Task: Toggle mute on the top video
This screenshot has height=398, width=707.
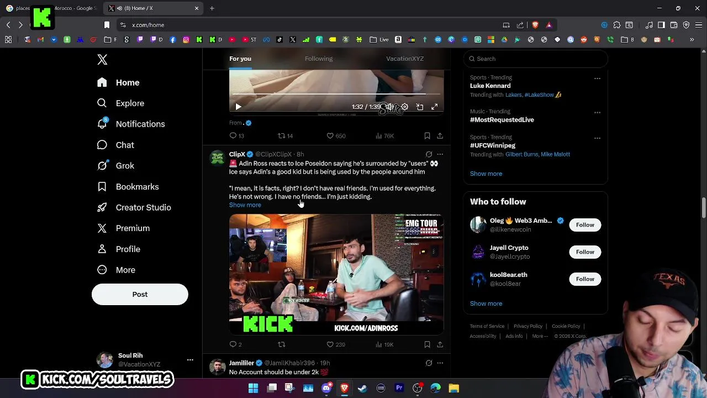Action: coord(390,107)
